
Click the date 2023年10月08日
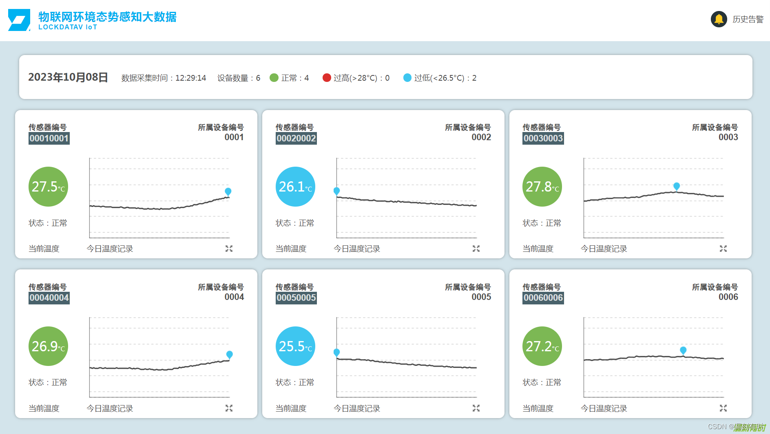point(68,77)
